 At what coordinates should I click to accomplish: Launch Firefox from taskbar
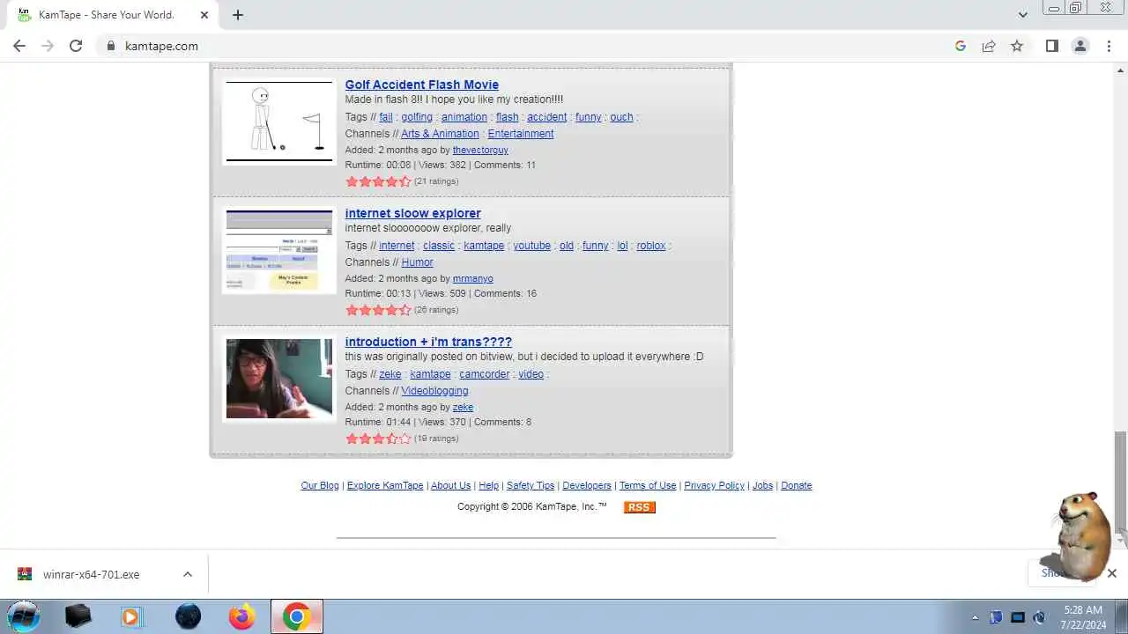click(x=241, y=616)
